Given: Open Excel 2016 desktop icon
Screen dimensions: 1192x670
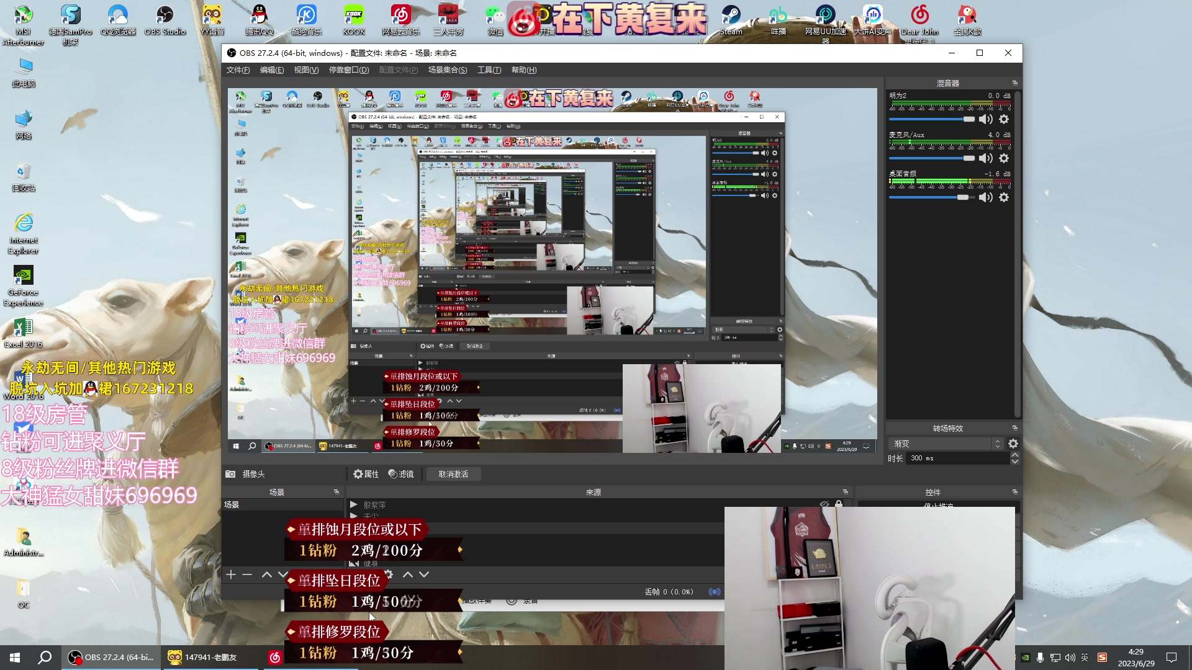Looking at the screenshot, I should 24,333.
